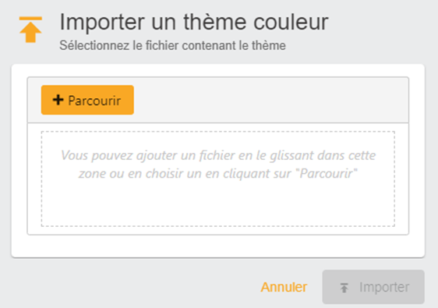Confirm with the greyed Importer button

click(x=373, y=287)
